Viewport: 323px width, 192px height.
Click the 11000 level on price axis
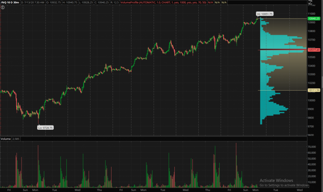click(312, 14)
